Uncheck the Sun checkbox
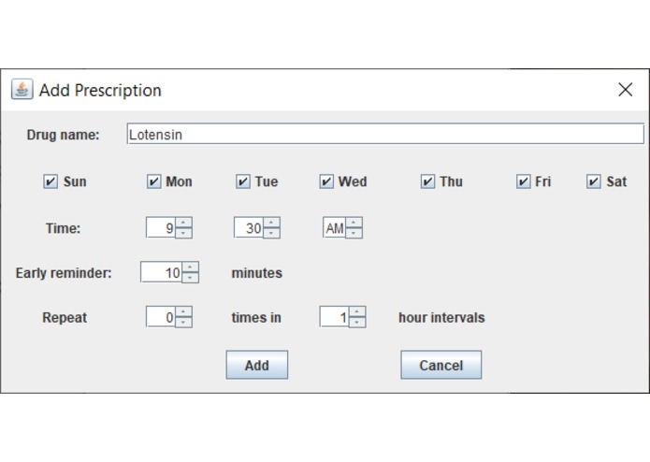 [x=51, y=181]
